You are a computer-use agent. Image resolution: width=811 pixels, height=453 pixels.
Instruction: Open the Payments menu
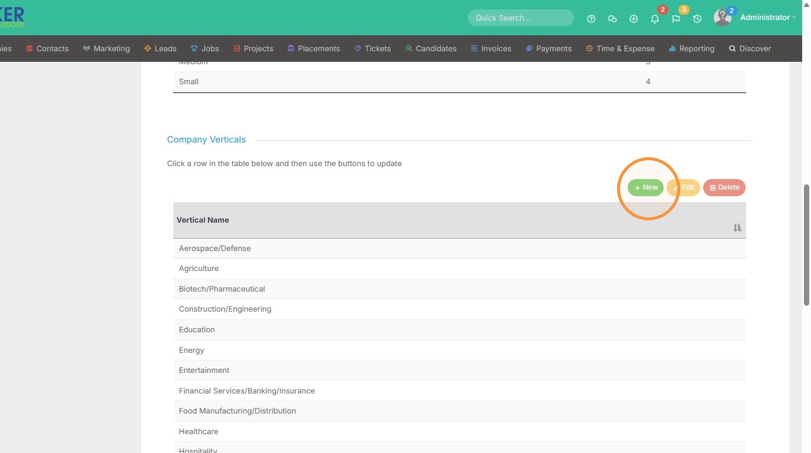click(x=549, y=48)
